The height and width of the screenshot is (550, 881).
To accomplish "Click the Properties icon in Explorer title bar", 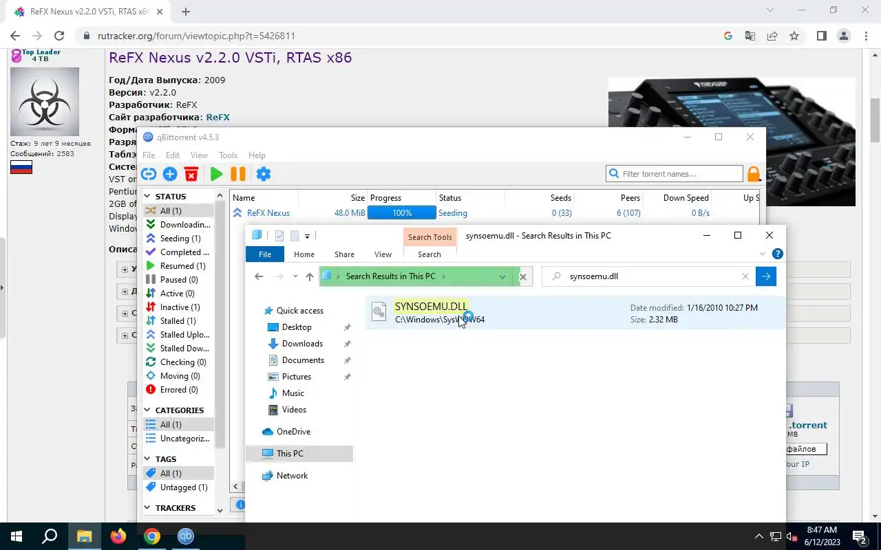I will click(279, 236).
